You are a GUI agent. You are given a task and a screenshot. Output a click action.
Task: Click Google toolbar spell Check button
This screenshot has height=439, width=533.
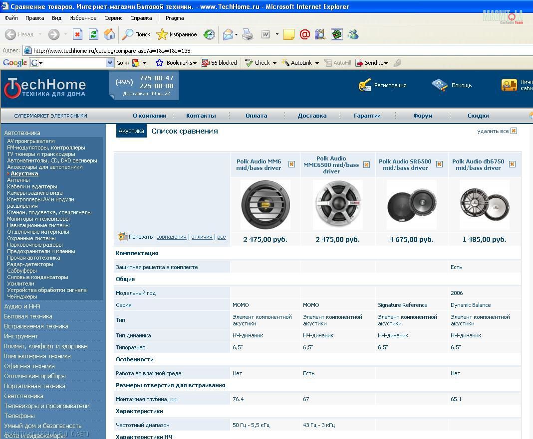click(x=258, y=63)
